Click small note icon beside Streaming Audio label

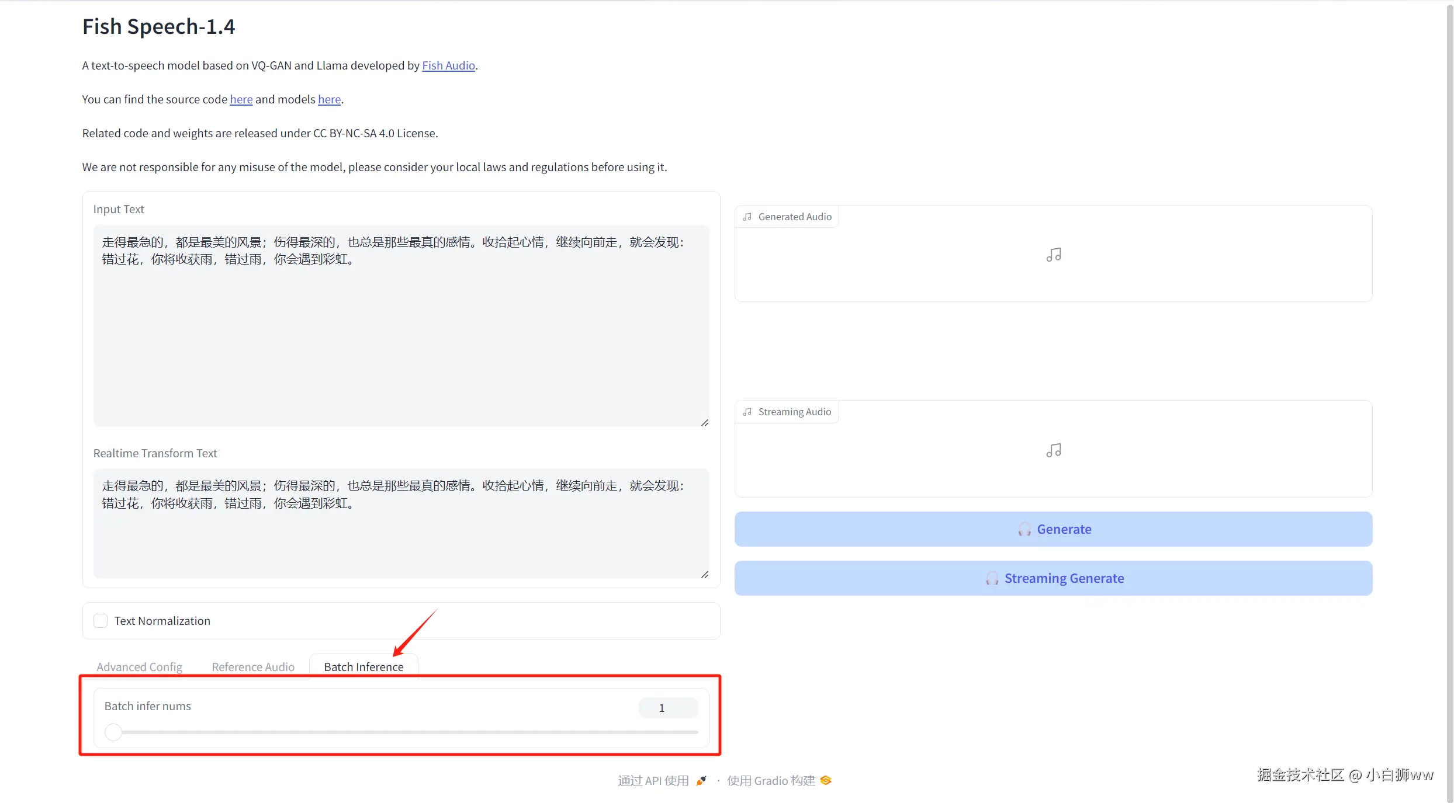(x=747, y=412)
